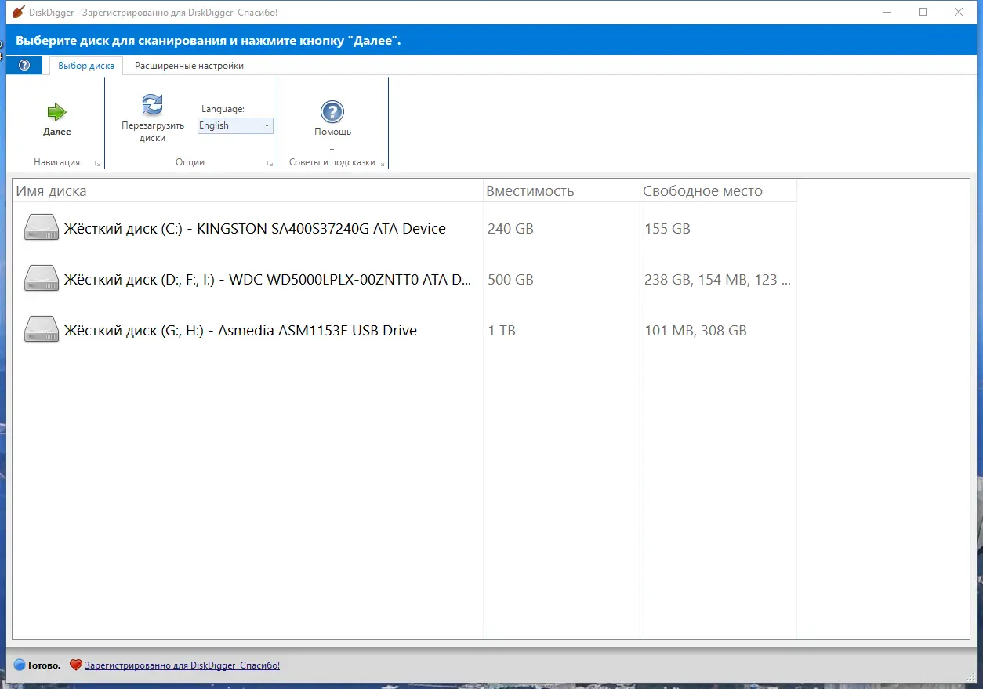Sort by the Свободное место column header
The width and height of the screenshot is (983, 689).
[718, 191]
